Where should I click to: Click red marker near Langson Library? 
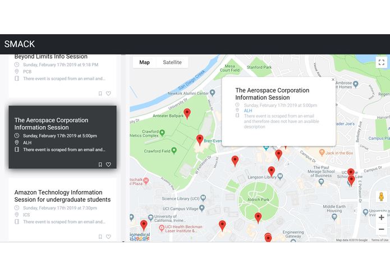pyautogui.click(x=272, y=172)
